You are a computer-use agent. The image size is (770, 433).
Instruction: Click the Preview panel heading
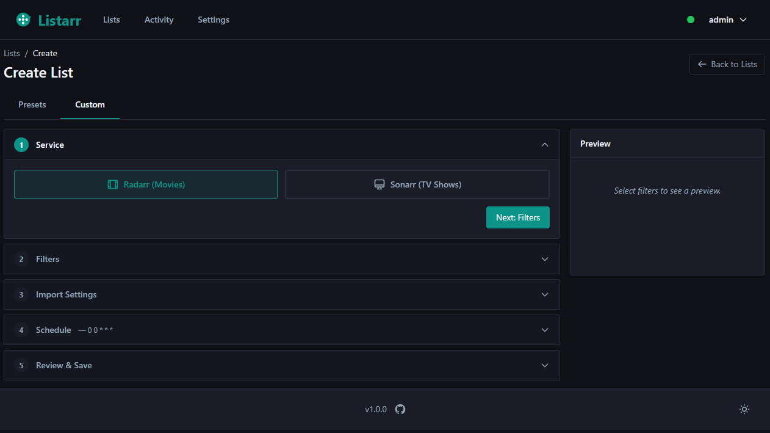coord(595,144)
